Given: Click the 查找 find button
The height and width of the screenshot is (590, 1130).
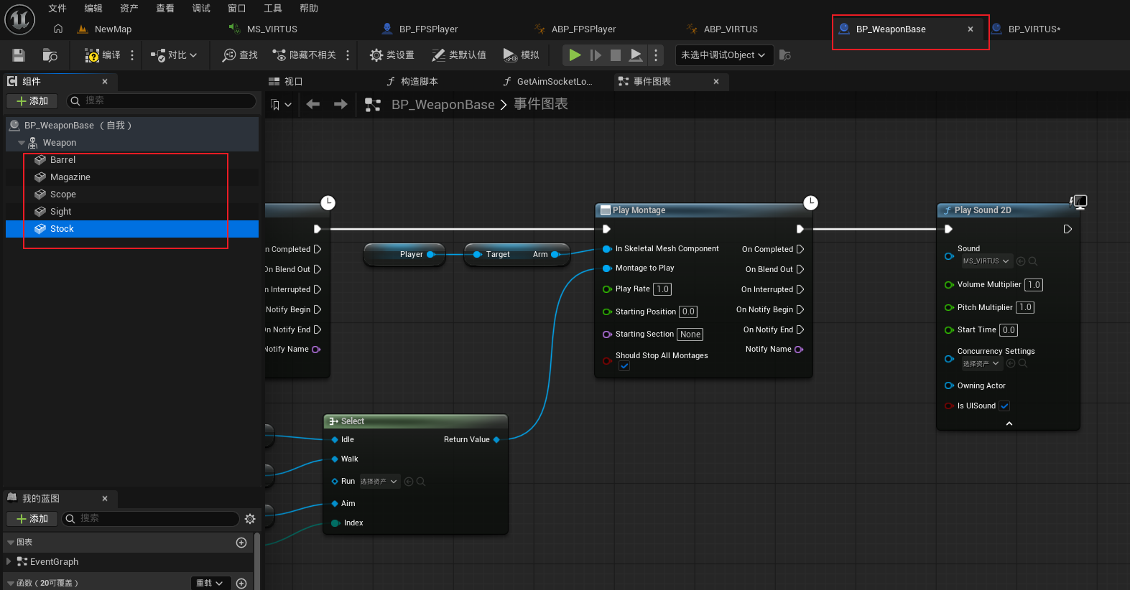Looking at the screenshot, I should 240,55.
